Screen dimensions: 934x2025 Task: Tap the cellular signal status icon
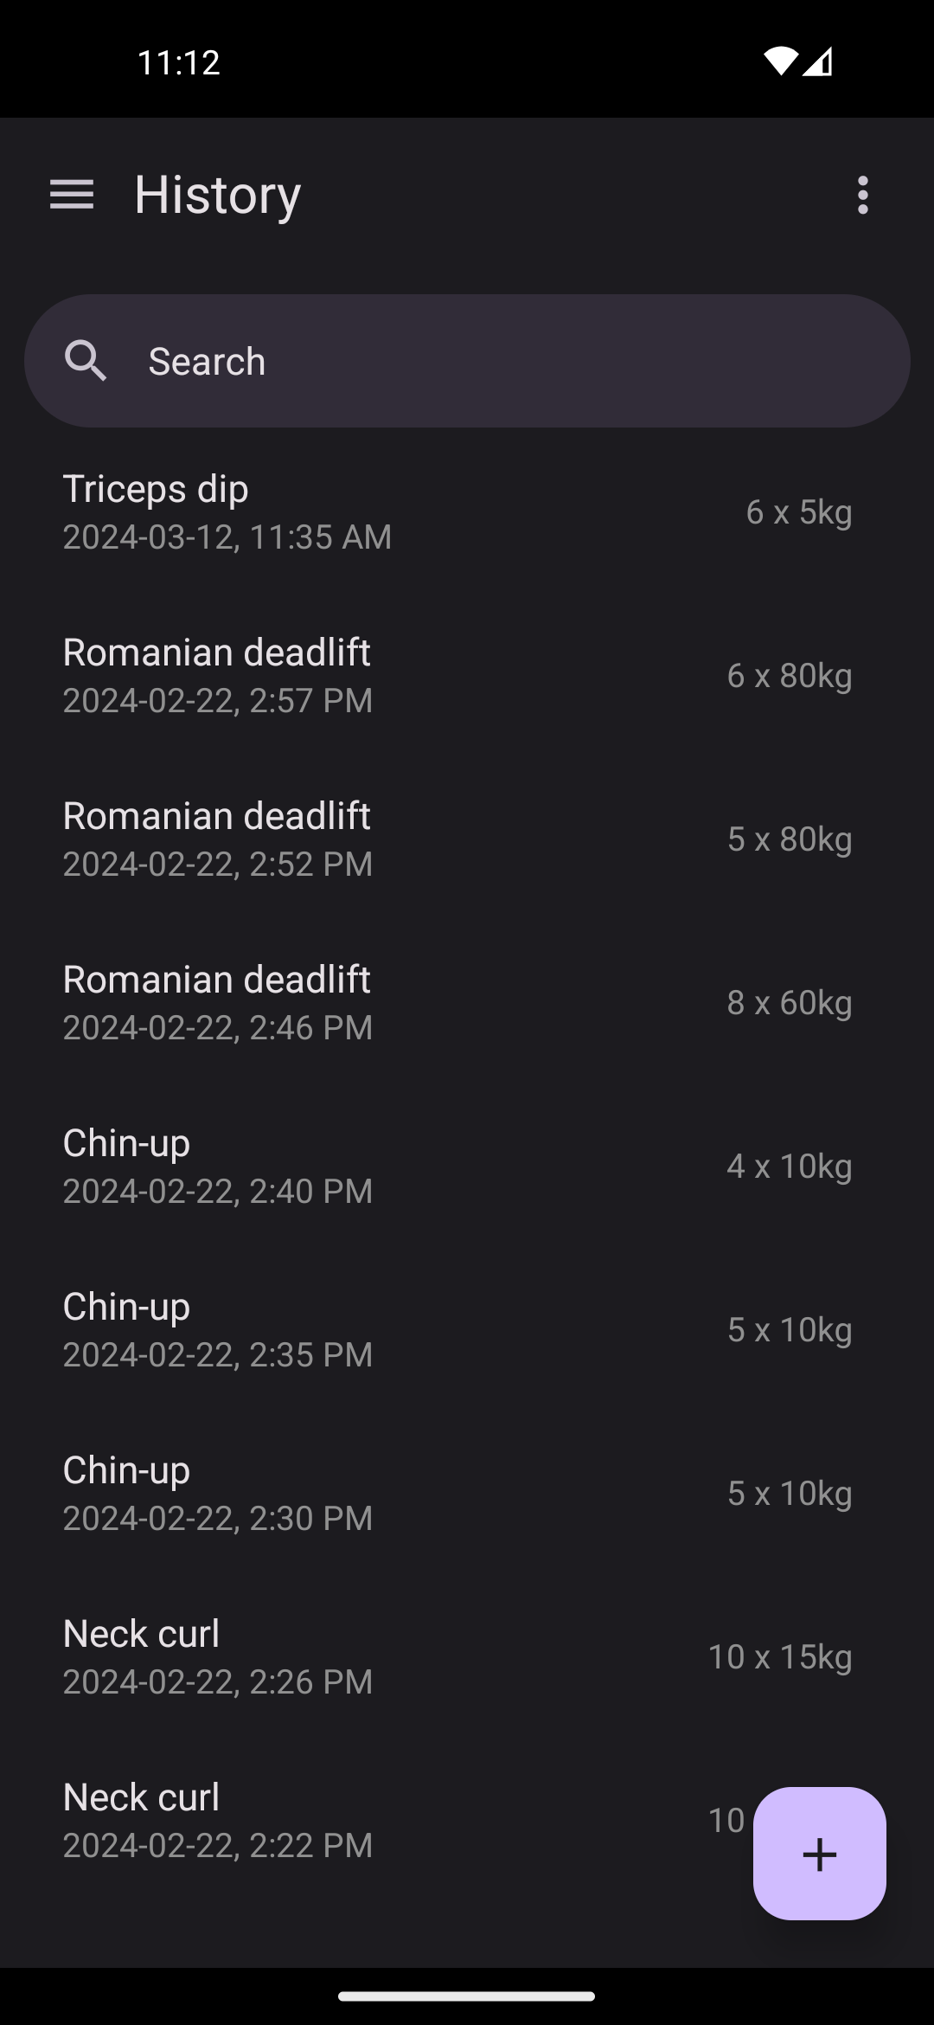coord(818,61)
